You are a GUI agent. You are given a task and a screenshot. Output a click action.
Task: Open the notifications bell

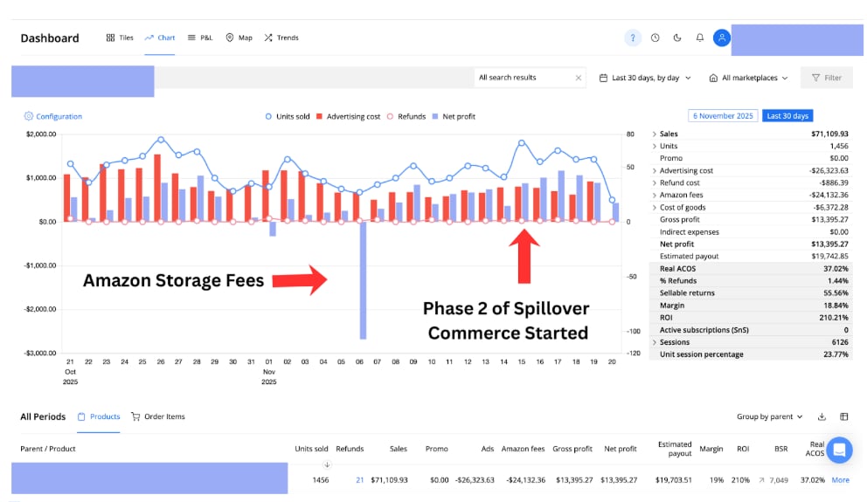(700, 38)
